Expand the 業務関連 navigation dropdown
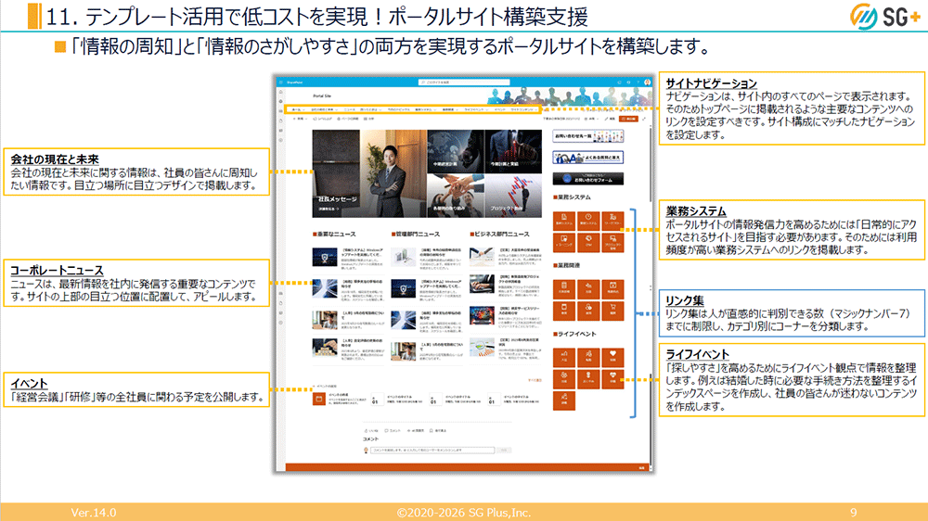This screenshot has height=521, width=928. point(450,109)
